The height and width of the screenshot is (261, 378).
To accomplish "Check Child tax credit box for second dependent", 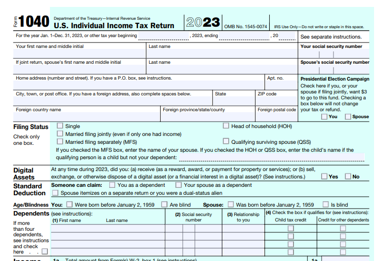I will (291, 236).
